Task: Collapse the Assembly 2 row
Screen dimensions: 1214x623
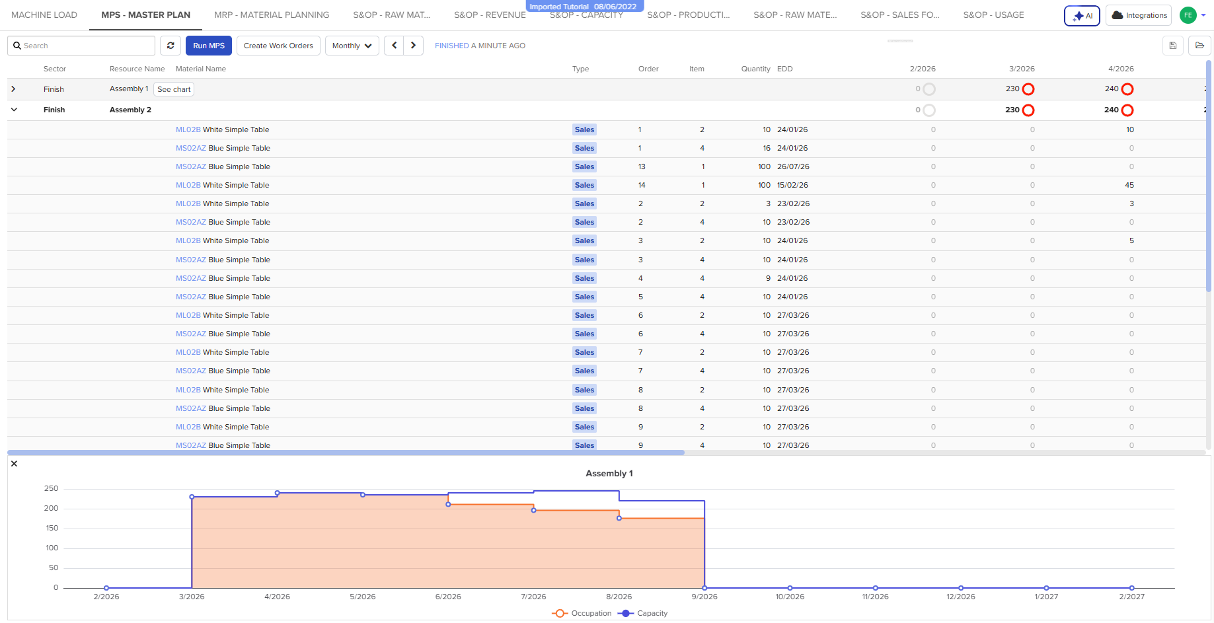Action: [x=14, y=110]
